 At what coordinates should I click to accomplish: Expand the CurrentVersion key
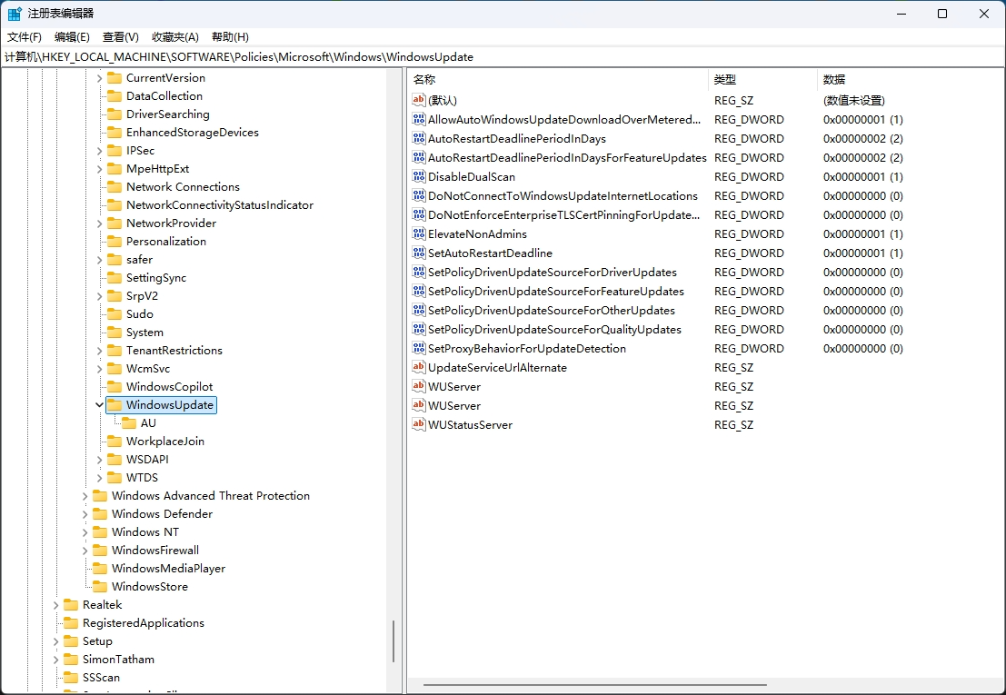(x=99, y=77)
